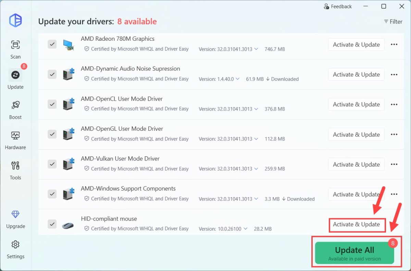Screen dimensions: 411x271
Task: Click the AMD-Windows Support Components device icon
Action: [69, 194]
